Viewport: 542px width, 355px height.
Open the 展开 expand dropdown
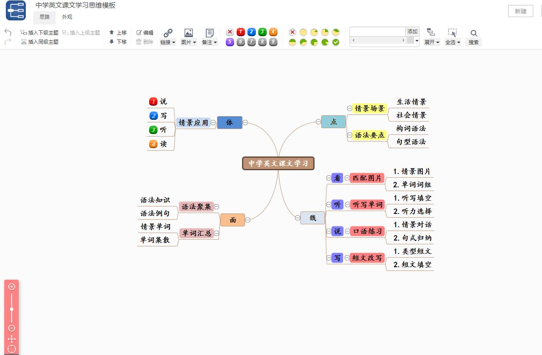(x=432, y=42)
